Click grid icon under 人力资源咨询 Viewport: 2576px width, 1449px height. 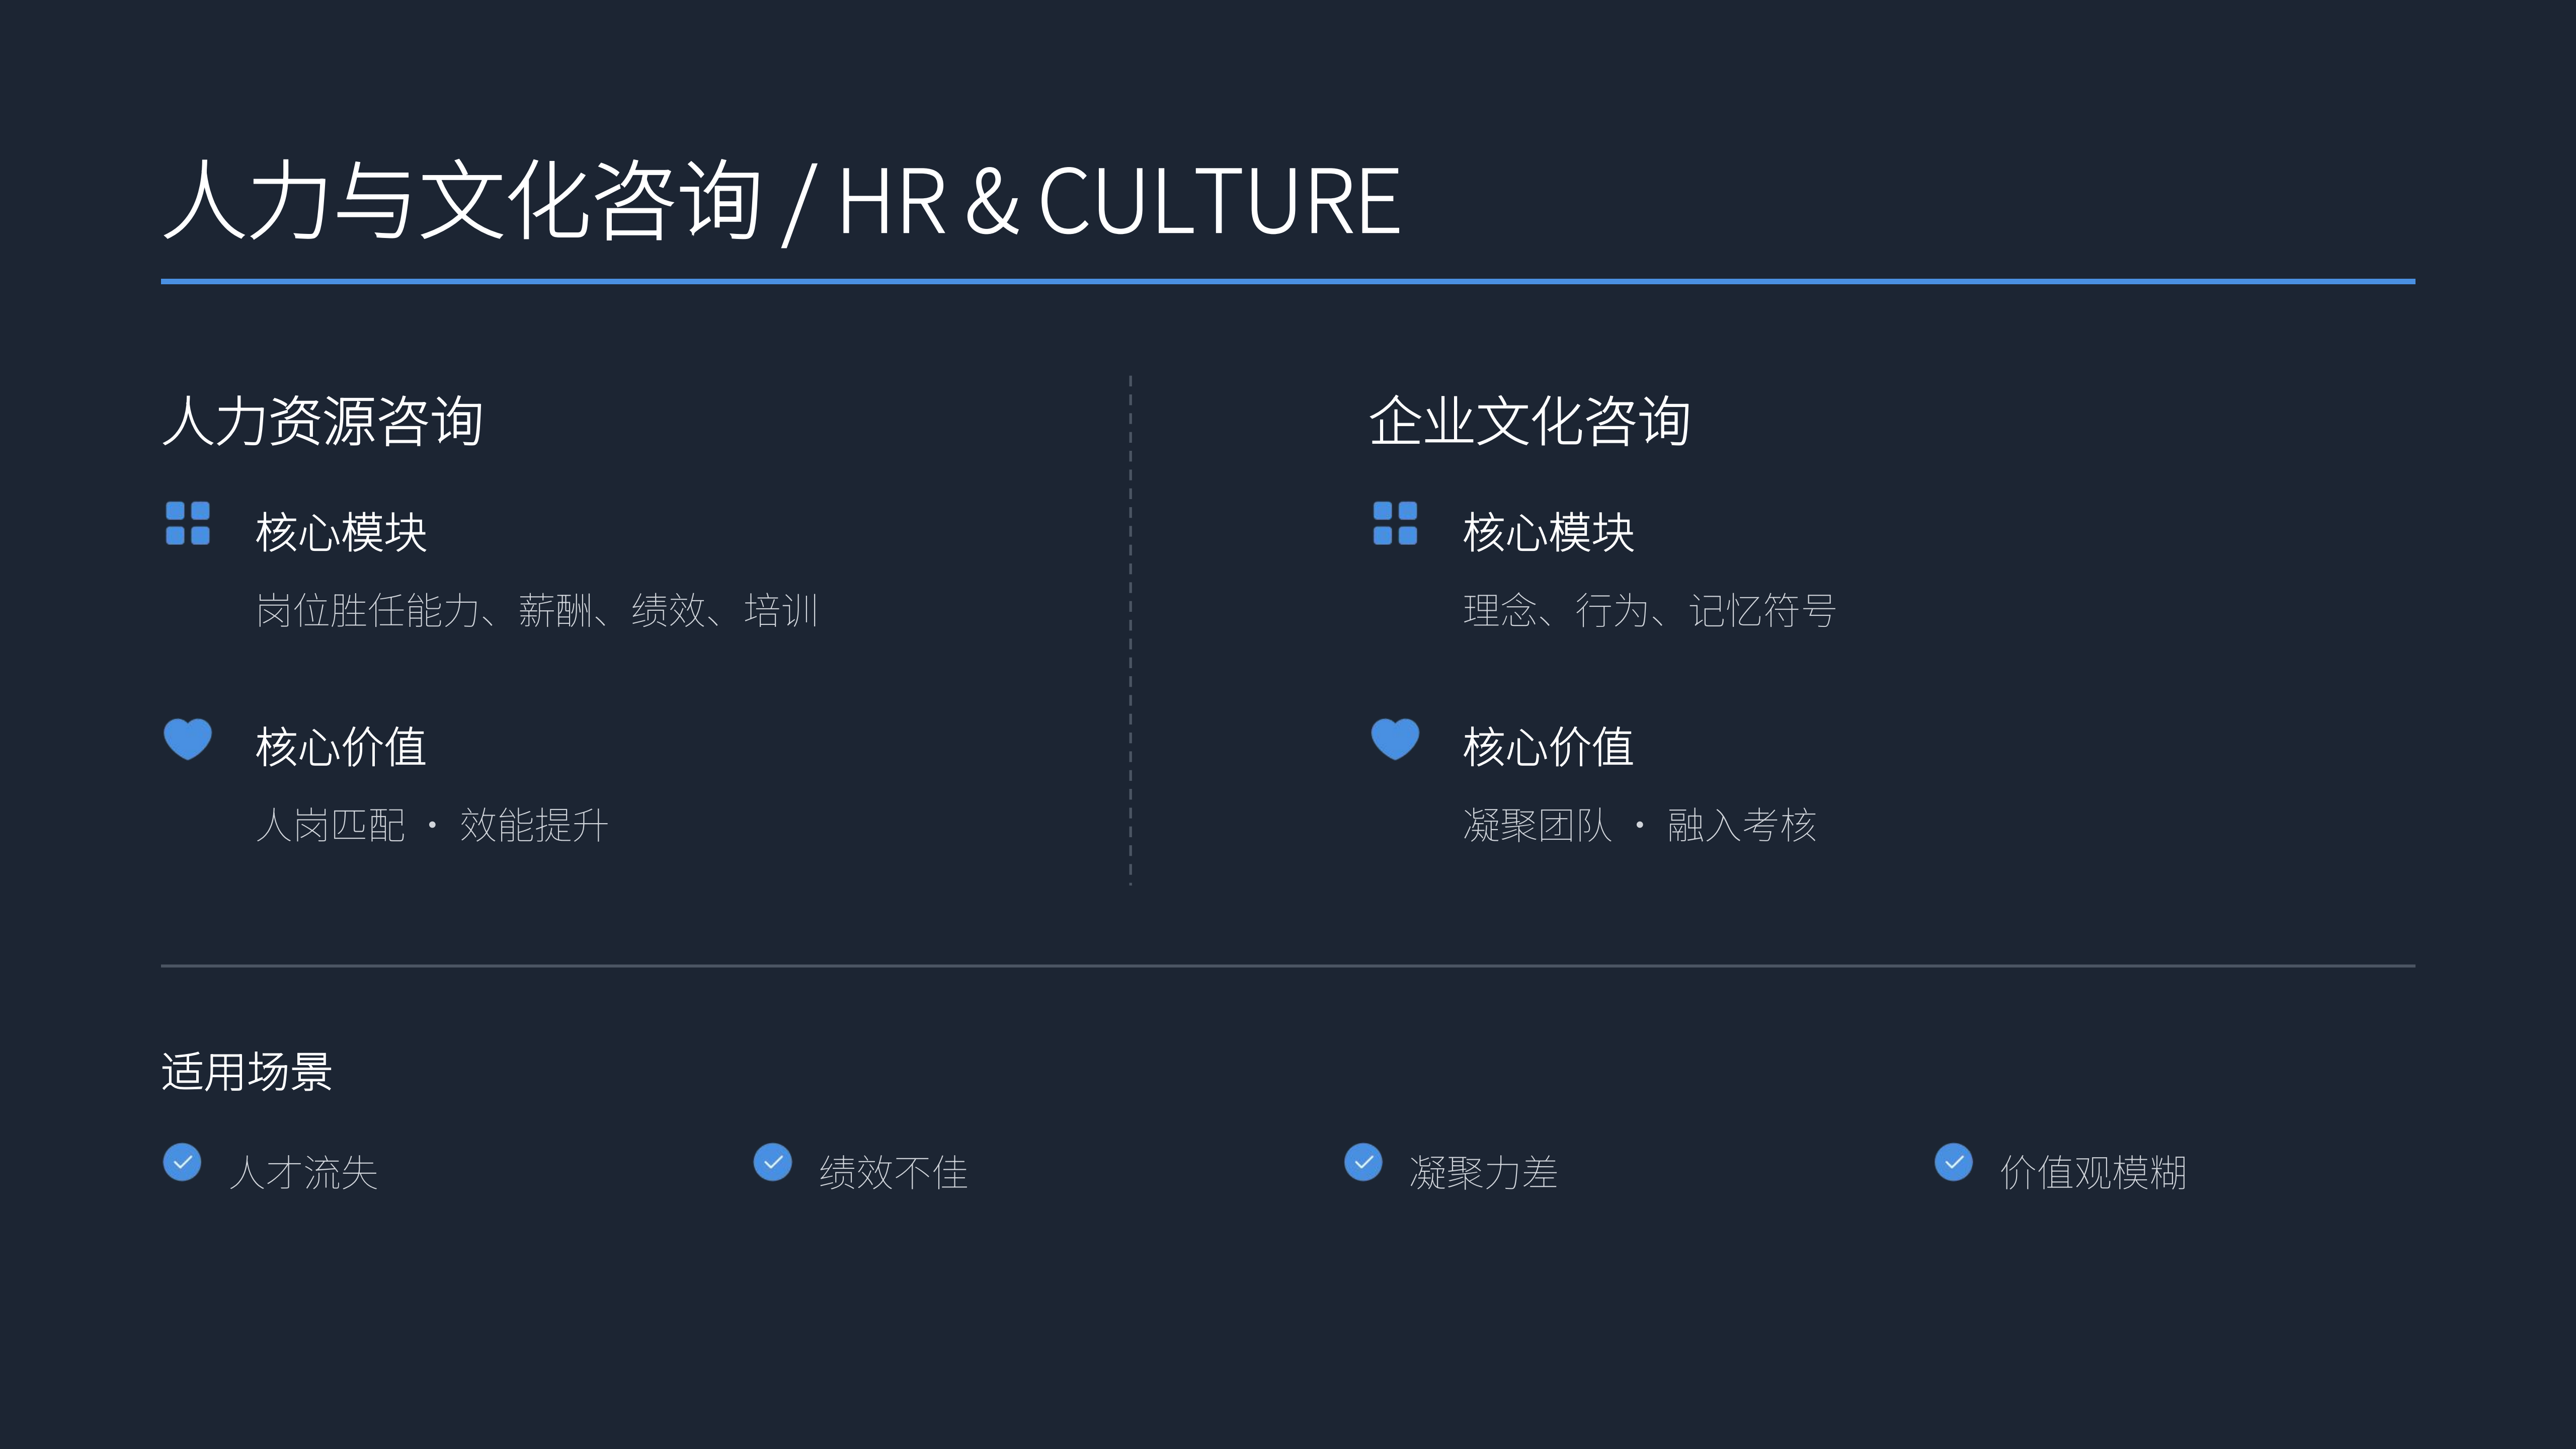tap(187, 523)
